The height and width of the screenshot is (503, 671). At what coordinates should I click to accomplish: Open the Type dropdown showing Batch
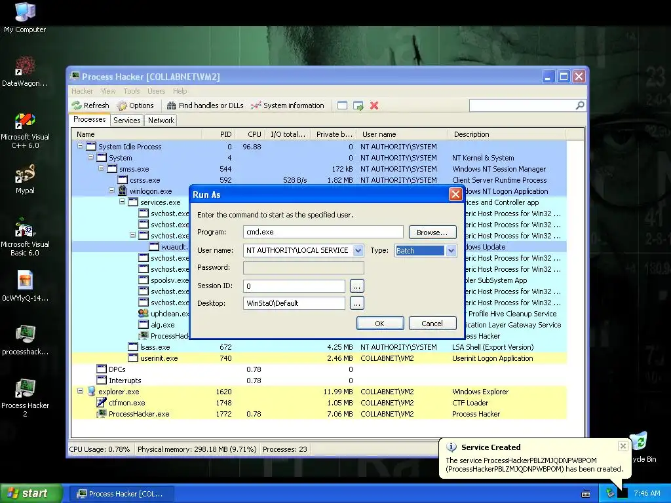(x=451, y=251)
